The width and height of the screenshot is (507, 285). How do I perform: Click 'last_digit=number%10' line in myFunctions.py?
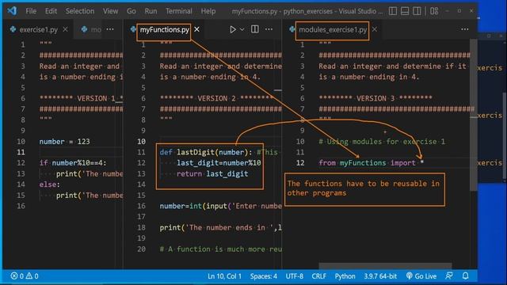[x=219, y=163]
